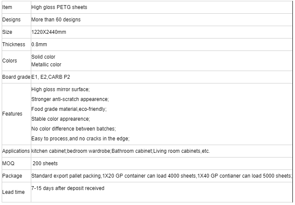Click 'High gloss mirror surface;' feature line

60,89
